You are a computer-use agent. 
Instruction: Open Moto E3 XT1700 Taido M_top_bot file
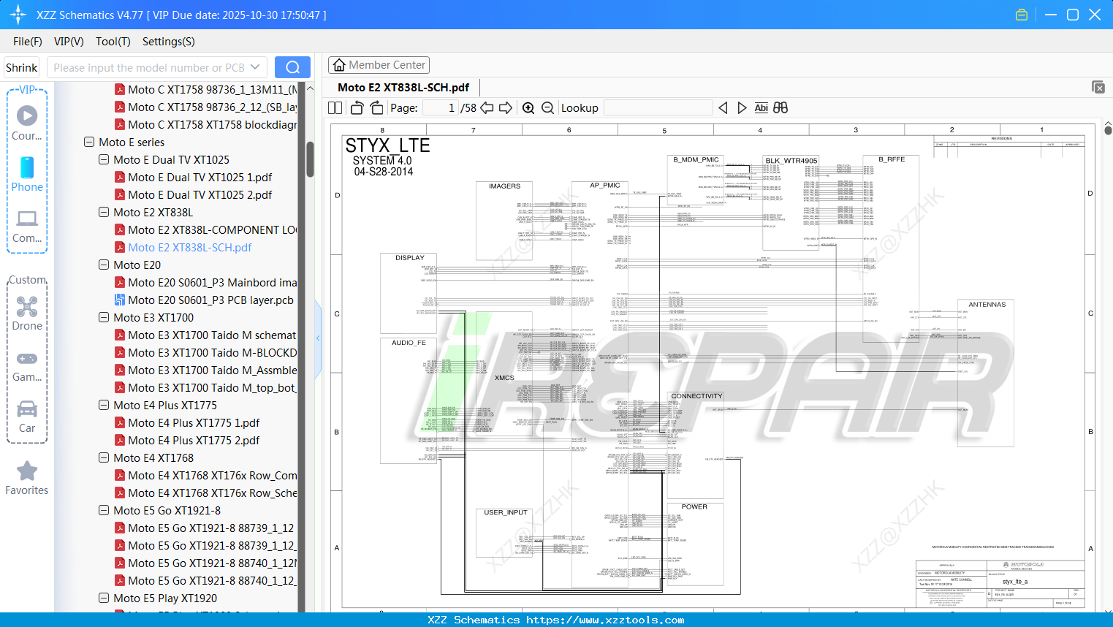(x=206, y=387)
